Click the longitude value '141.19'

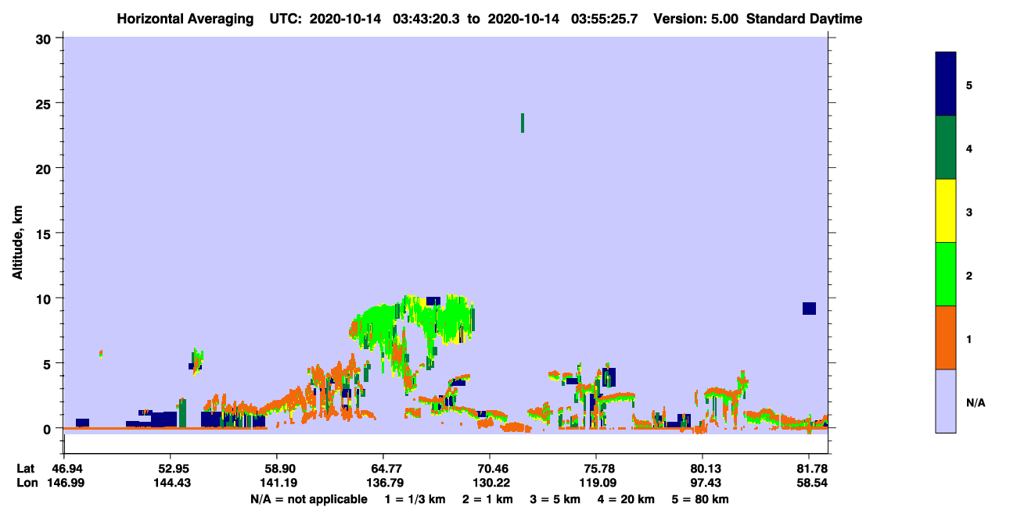click(x=277, y=483)
